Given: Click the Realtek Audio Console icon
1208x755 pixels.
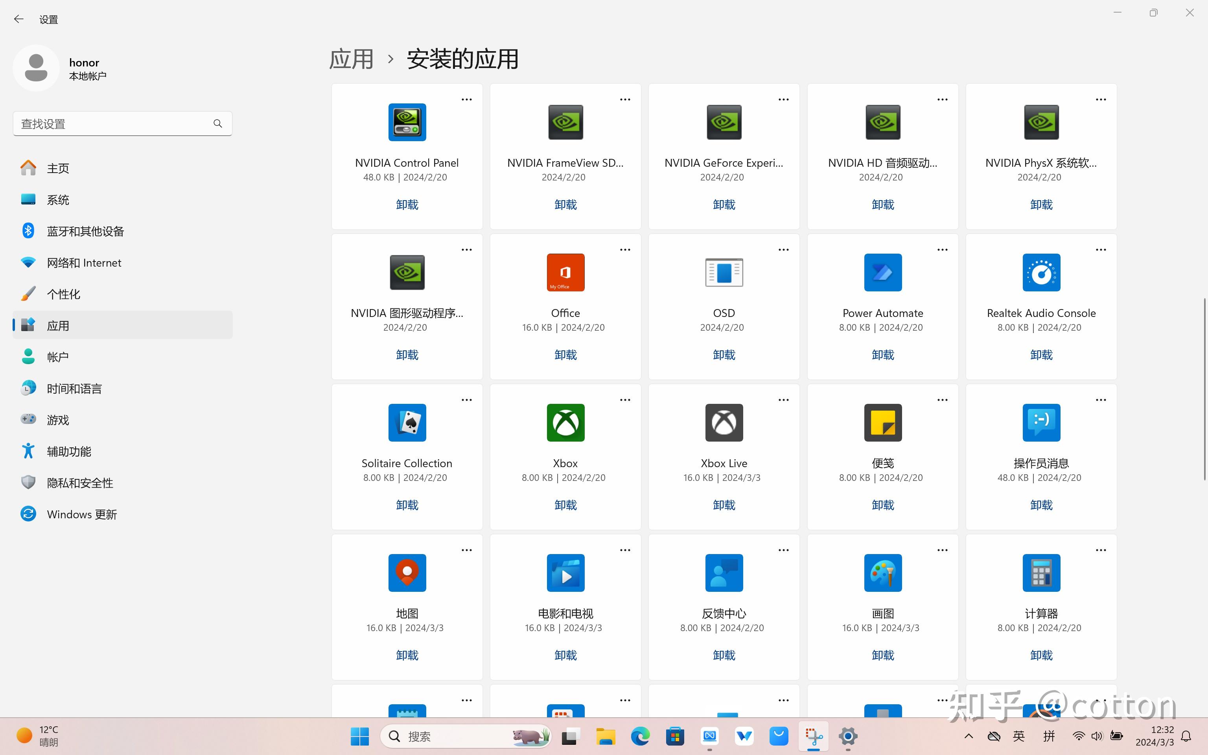Looking at the screenshot, I should point(1041,273).
